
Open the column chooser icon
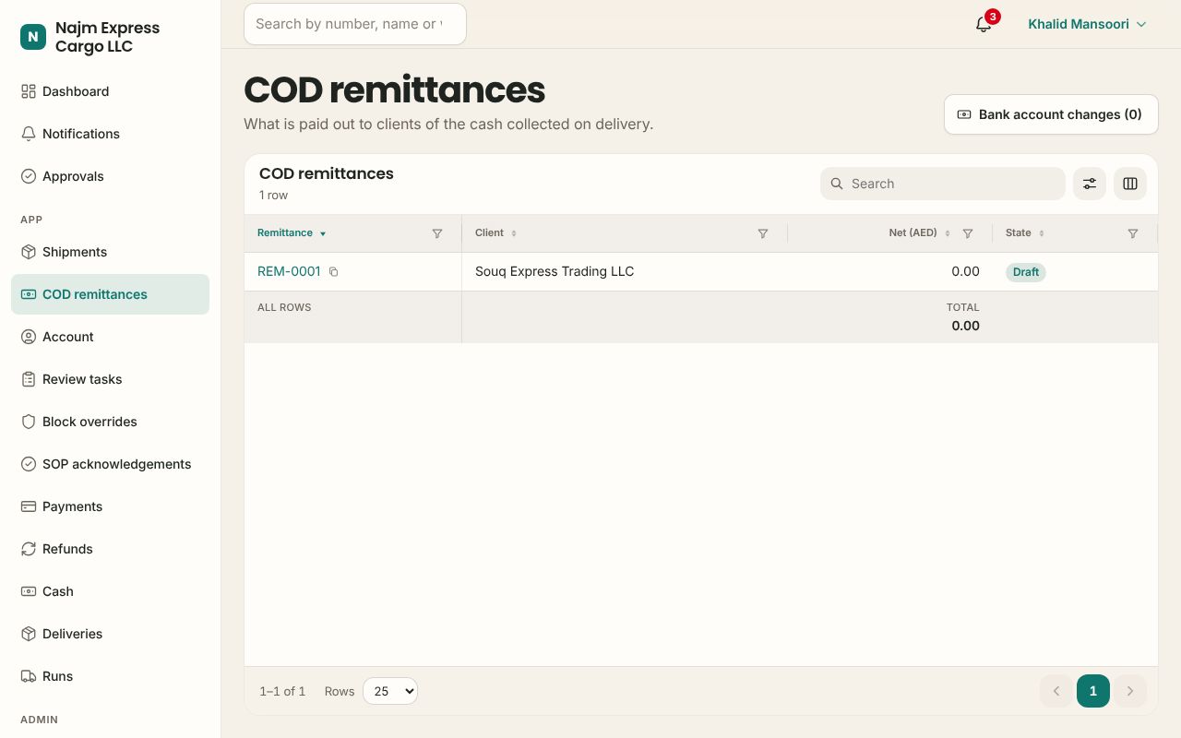pos(1130,184)
